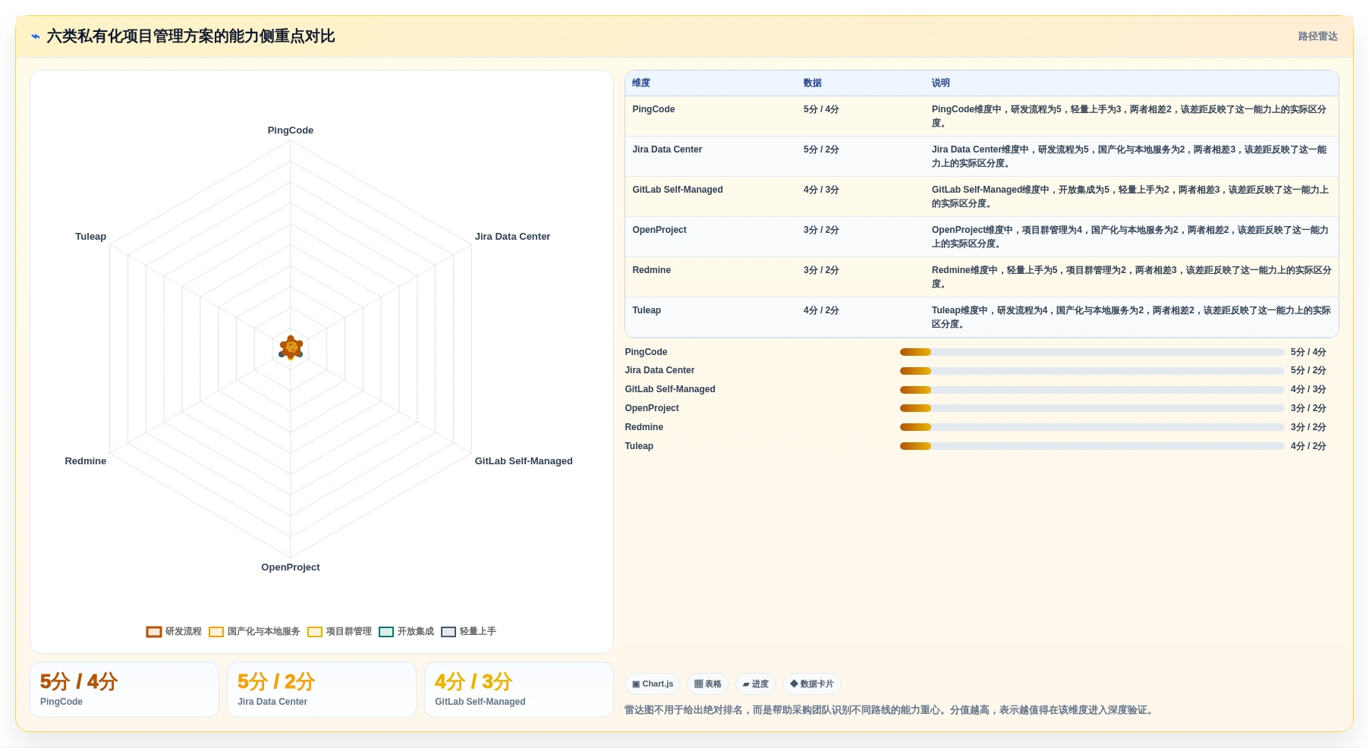
Task: Click the Redmine progress bar
Action: coord(1092,427)
